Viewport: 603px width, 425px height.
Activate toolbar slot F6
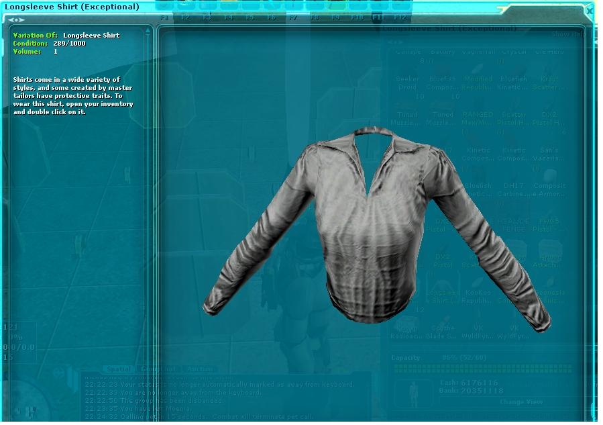tap(272, 17)
